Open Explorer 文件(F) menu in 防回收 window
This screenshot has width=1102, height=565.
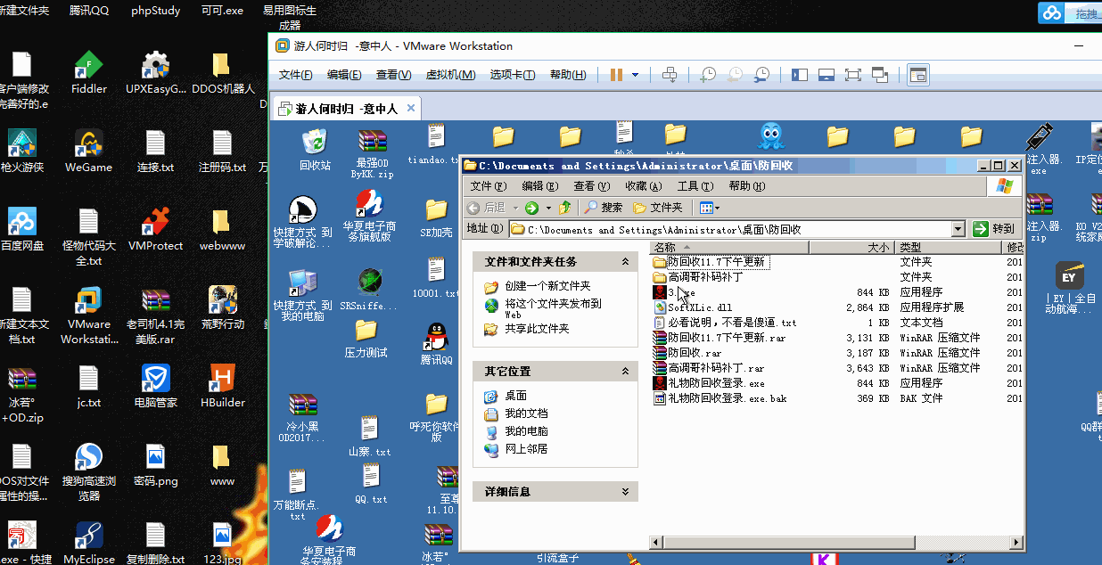click(x=488, y=186)
